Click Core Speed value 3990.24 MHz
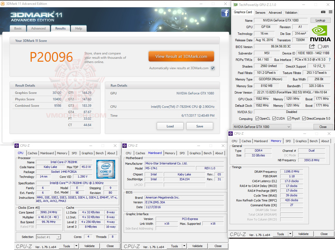Viewport: 335px width, 250px height. [49, 212]
